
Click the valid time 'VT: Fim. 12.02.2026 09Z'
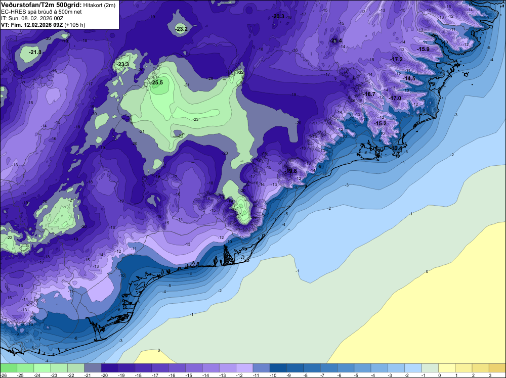tap(32, 25)
